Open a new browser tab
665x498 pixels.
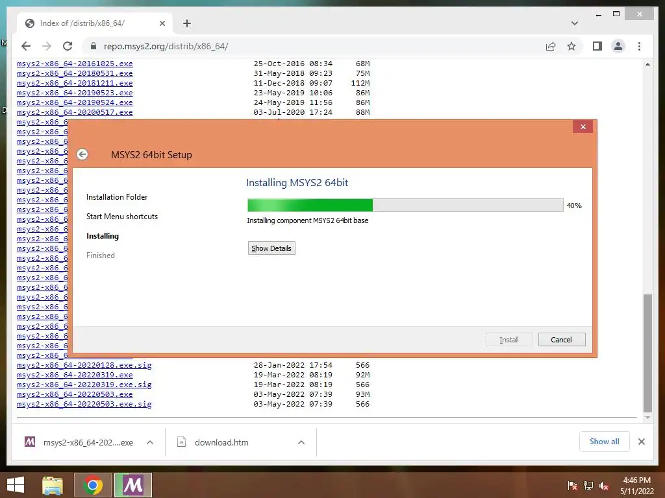[x=187, y=23]
